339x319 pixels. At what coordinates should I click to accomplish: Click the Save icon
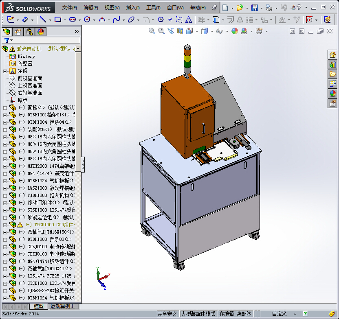click(x=255, y=8)
